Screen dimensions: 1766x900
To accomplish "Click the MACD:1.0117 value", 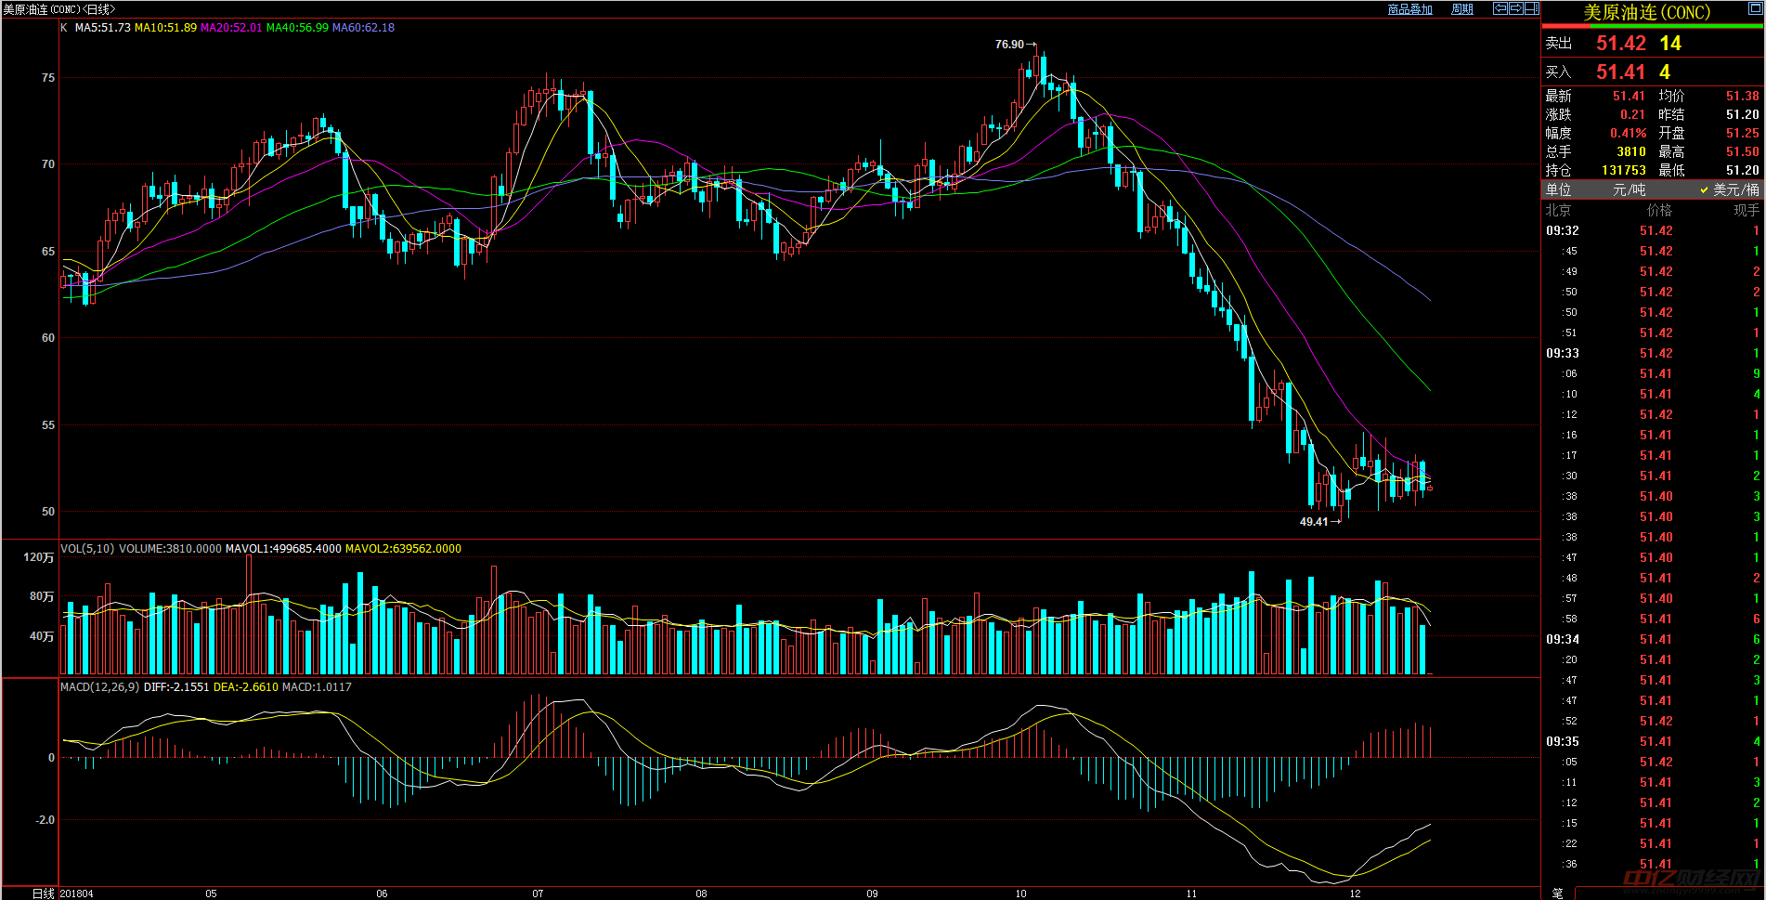I will (x=317, y=687).
